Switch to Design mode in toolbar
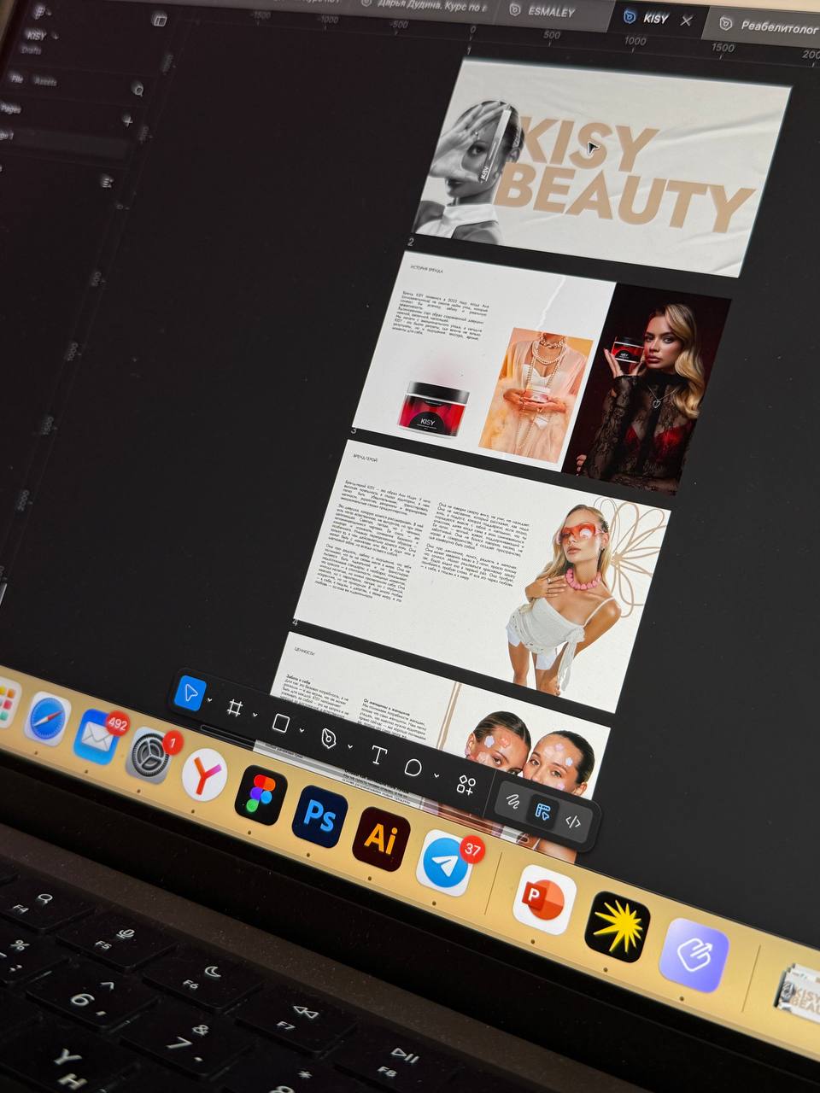This screenshot has height=1093, width=820. click(x=542, y=811)
